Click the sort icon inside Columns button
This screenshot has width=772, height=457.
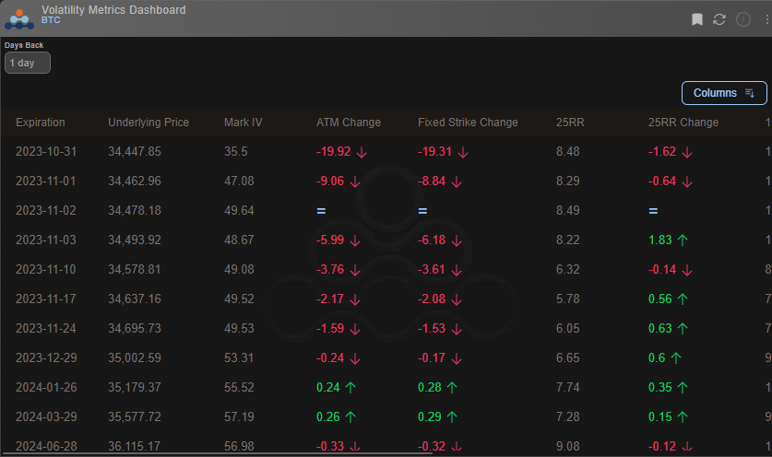[750, 93]
